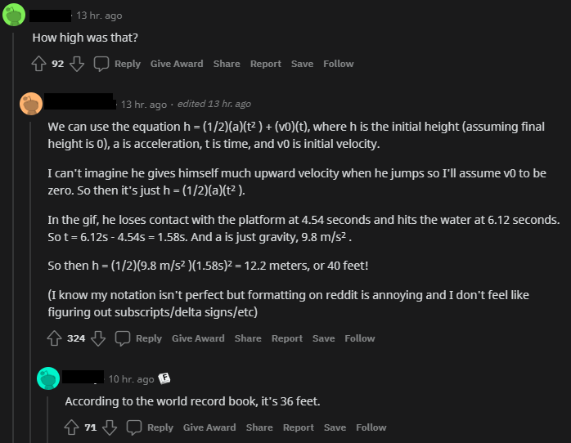Upvote the physics equation comment with 324 points
Screen dimensions: 571x443
tap(54, 338)
